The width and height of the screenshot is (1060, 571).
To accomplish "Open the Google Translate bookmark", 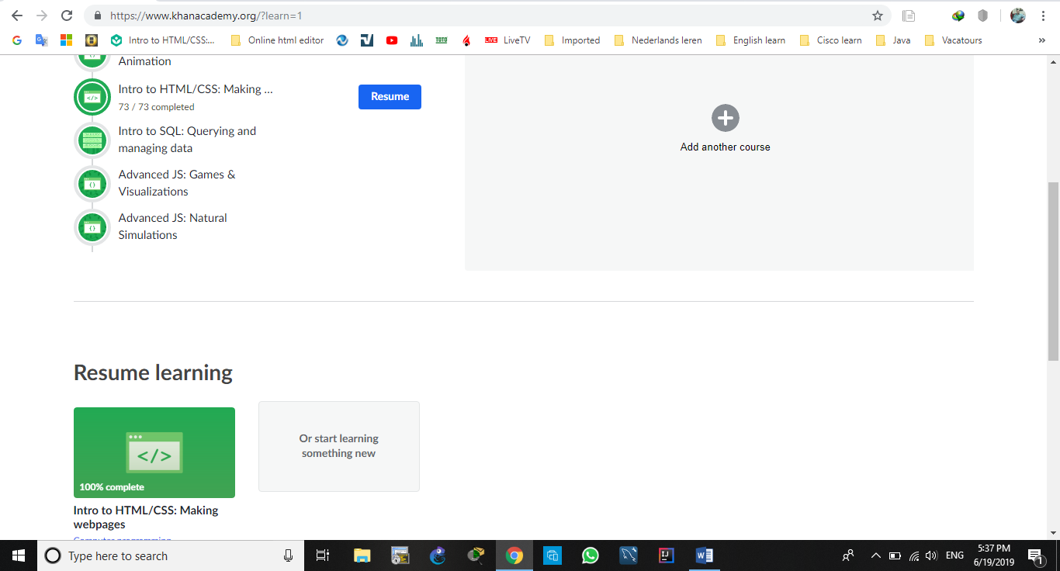I will (42, 40).
